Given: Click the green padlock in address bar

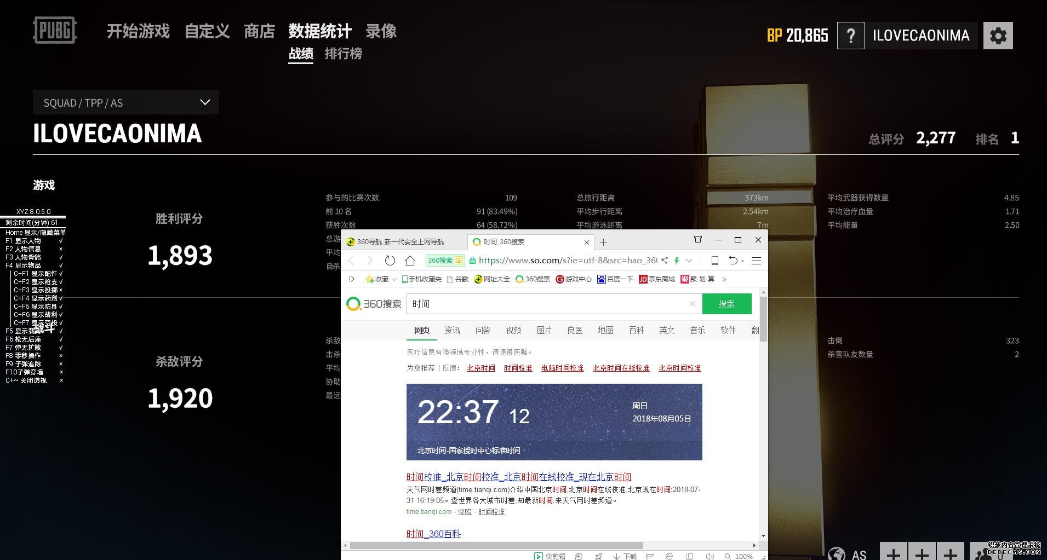Looking at the screenshot, I should point(472,261).
